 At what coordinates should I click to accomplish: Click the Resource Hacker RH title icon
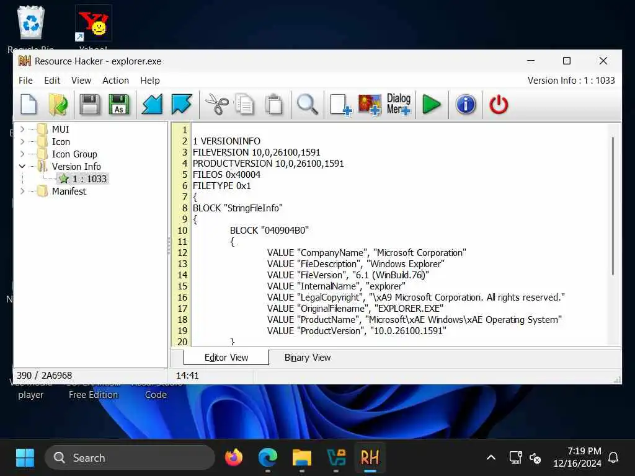[x=25, y=61]
